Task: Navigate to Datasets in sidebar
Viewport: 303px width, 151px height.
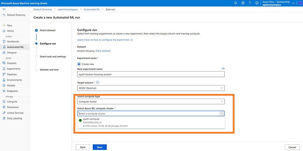Action: coord(12,63)
